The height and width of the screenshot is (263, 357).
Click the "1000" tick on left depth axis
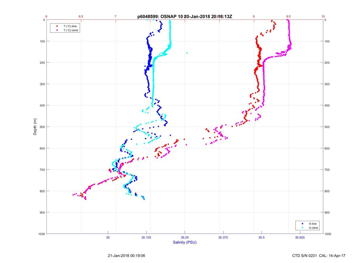41,234
